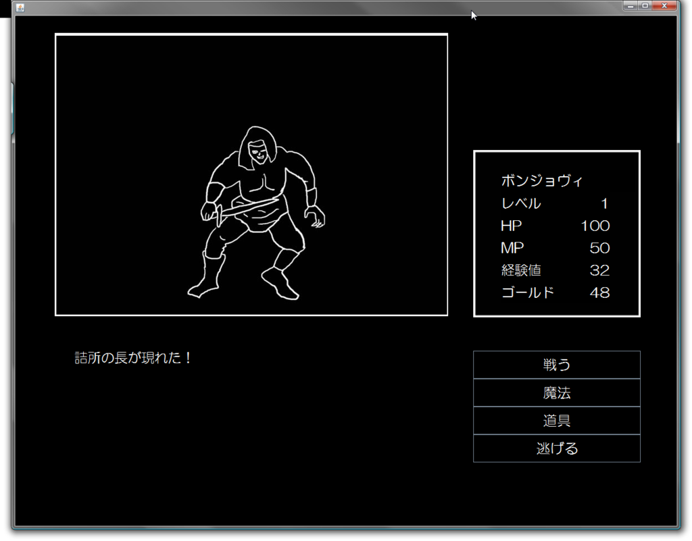Click the empty title bar area
Image resolution: width=692 pixels, height=541 pixels.
[309, 7]
